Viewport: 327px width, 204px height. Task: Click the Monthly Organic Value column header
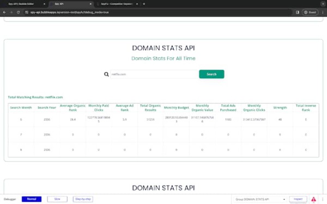click(202, 108)
